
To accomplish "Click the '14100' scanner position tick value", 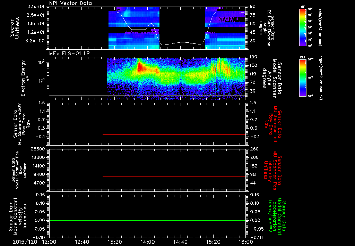I will coord(37,166).
